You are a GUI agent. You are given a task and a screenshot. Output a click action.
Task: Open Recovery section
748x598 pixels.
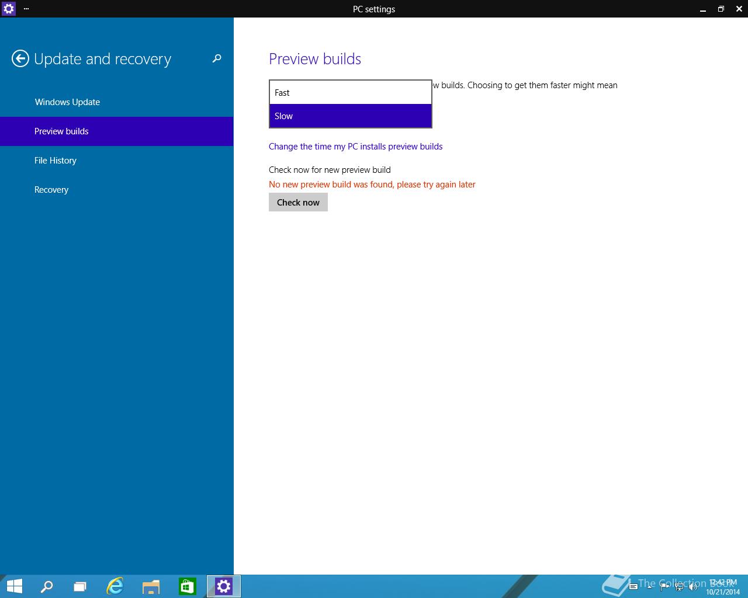pos(117,190)
